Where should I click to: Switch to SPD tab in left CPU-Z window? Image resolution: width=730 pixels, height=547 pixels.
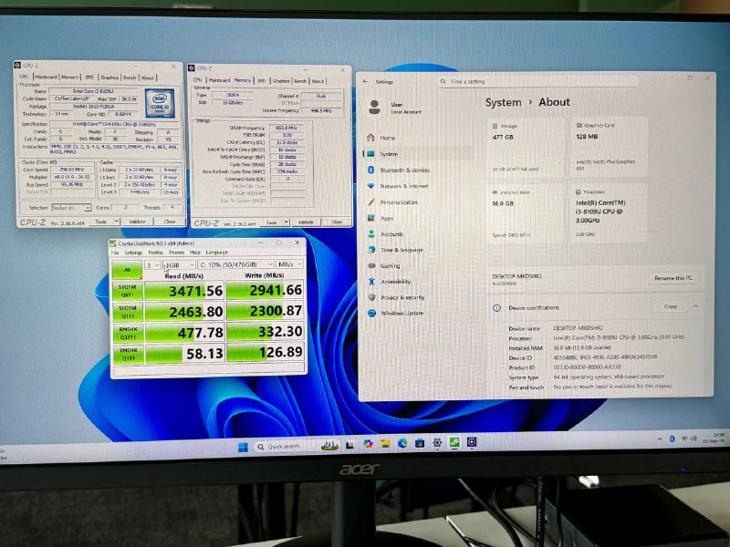[x=89, y=77]
